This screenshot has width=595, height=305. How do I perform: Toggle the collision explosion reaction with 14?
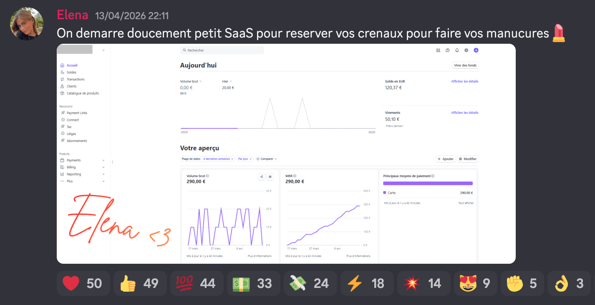[424, 283]
